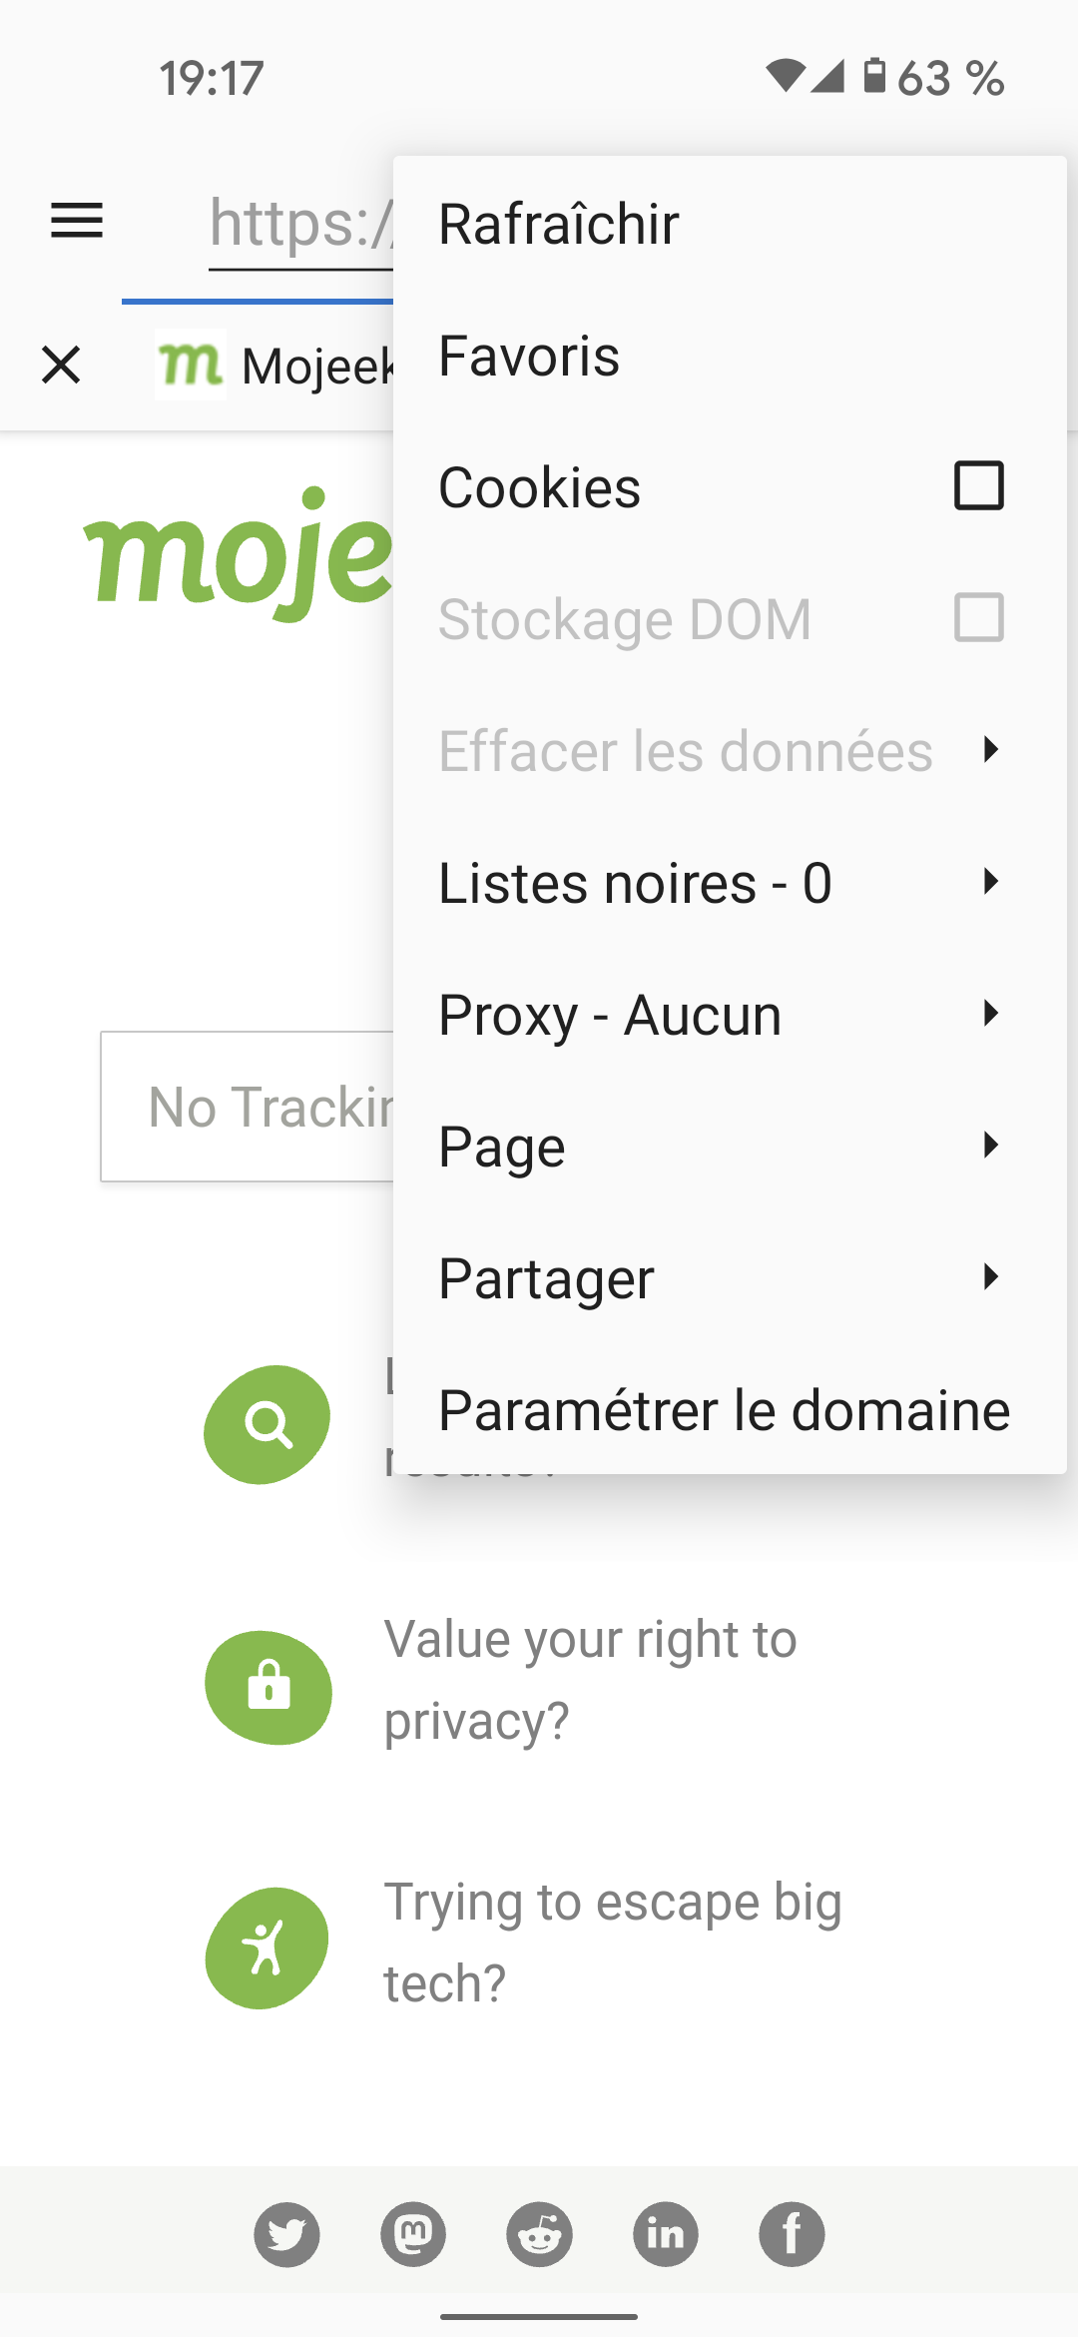
Task: Tap the green lock privacy icon
Action: (269, 1687)
